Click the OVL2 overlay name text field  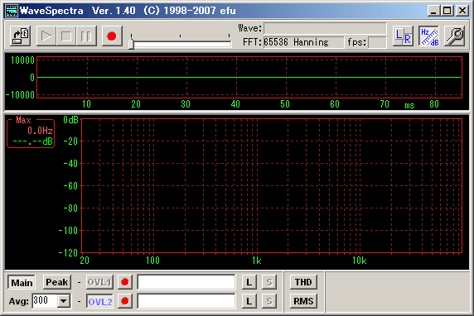(186, 301)
